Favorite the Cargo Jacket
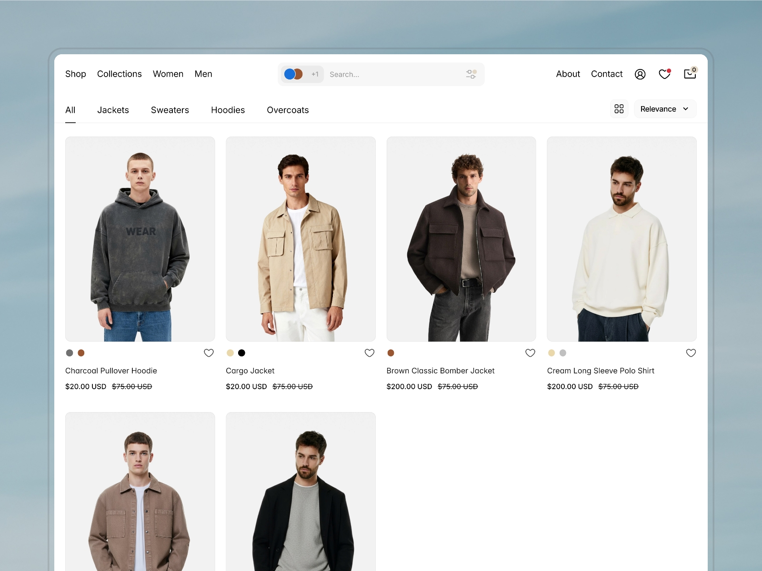762x571 pixels. (x=370, y=353)
